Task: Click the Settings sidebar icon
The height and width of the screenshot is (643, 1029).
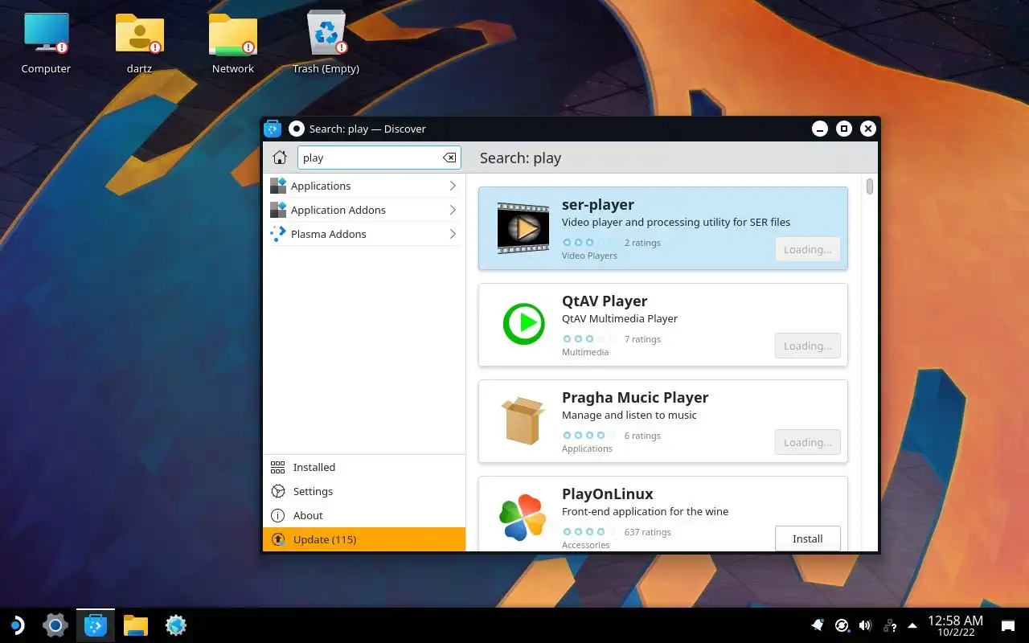Action: pyautogui.click(x=277, y=491)
